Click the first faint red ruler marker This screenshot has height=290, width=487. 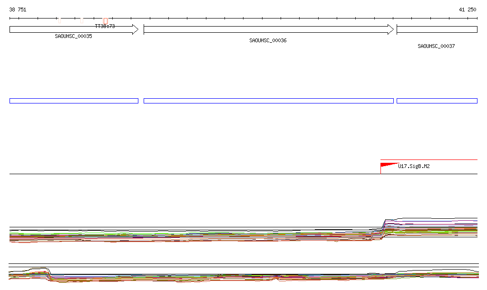pos(59,20)
